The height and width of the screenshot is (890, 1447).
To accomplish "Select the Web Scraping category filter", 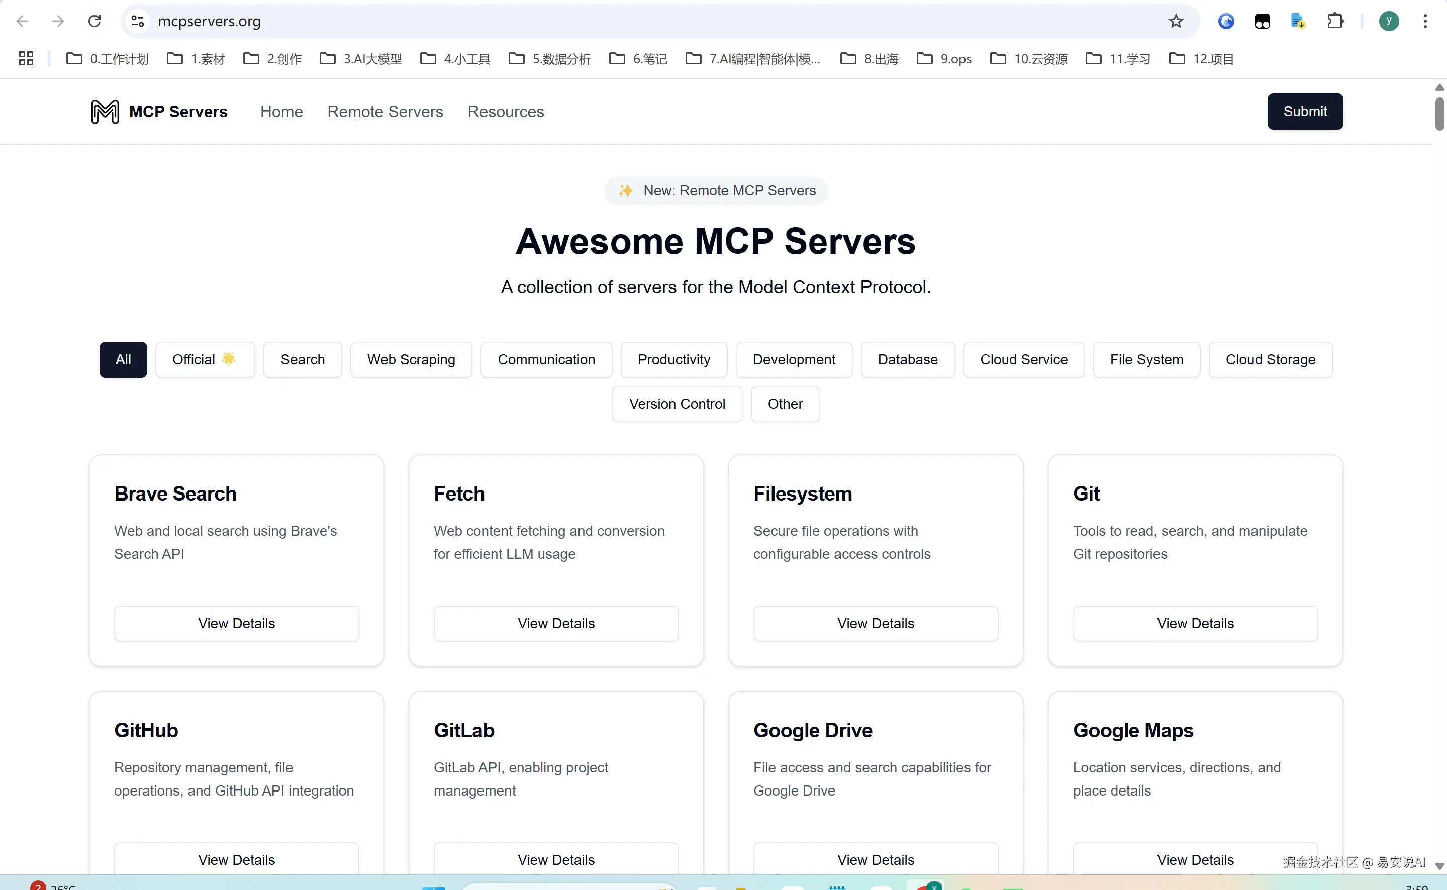I will click(411, 359).
